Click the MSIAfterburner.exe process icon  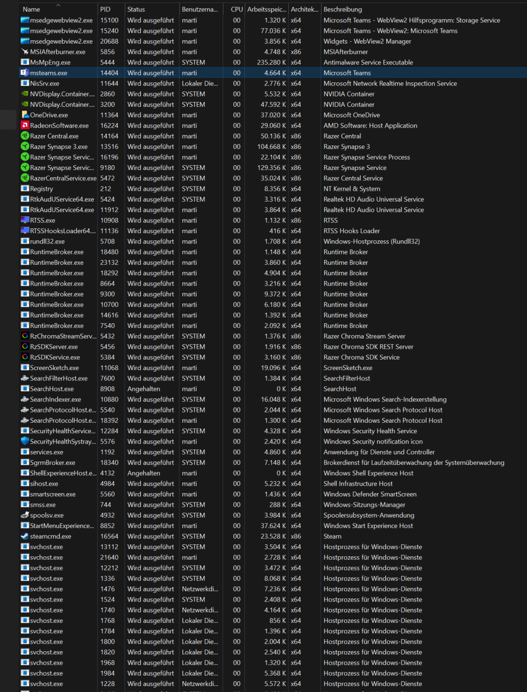click(x=25, y=52)
